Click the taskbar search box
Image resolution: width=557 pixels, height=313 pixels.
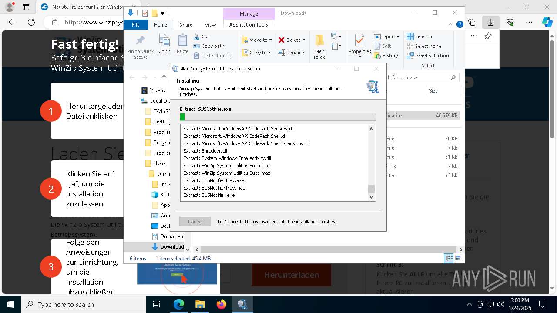point(84,304)
